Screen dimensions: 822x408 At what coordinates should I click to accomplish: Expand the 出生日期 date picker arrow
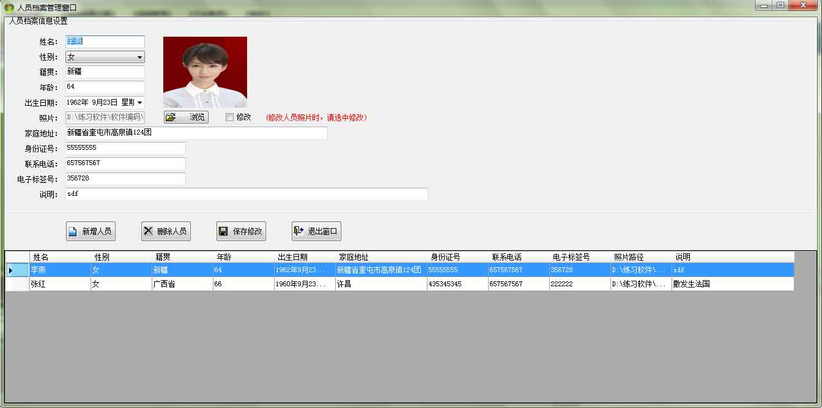(x=140, y=103)
